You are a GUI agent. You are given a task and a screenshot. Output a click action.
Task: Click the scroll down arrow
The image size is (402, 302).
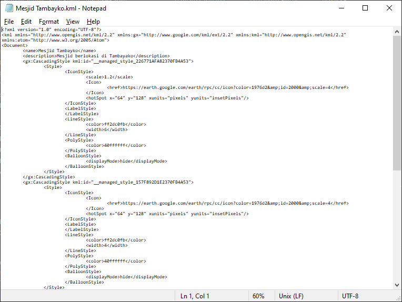click(x=397, y=285)
